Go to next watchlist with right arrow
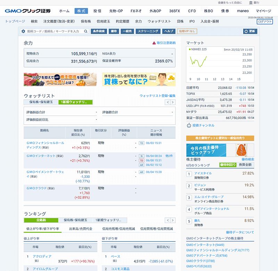Viewport: 278px width, 271px height. pos(173,102)
